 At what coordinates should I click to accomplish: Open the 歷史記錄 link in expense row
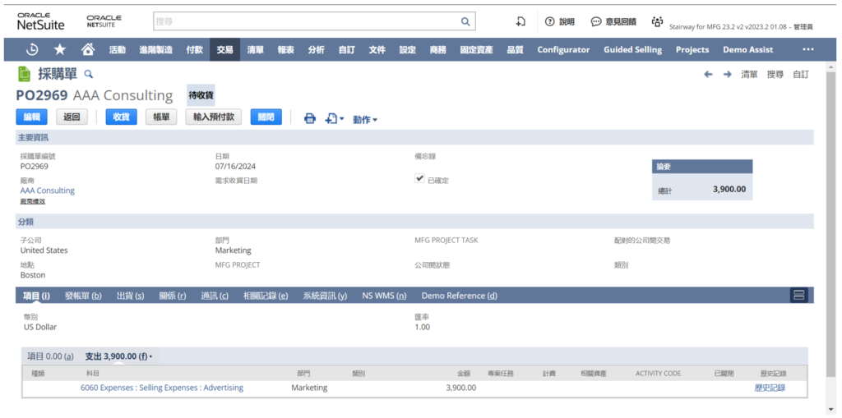(x=770, y=388)
